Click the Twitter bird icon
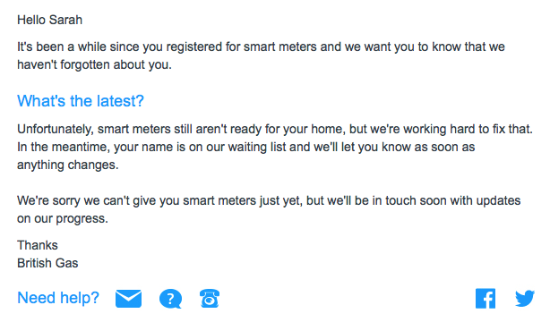The width and height of the screenshot is (550, 322). coord(525,299)
